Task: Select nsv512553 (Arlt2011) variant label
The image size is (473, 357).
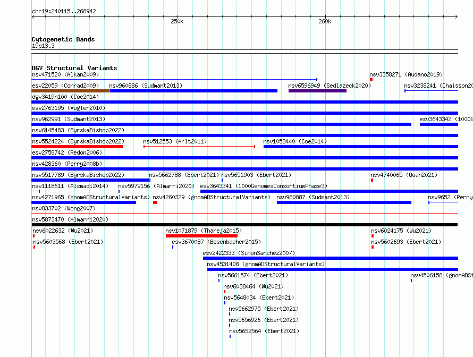Action: pyautogui.click(x=175, y=141)
